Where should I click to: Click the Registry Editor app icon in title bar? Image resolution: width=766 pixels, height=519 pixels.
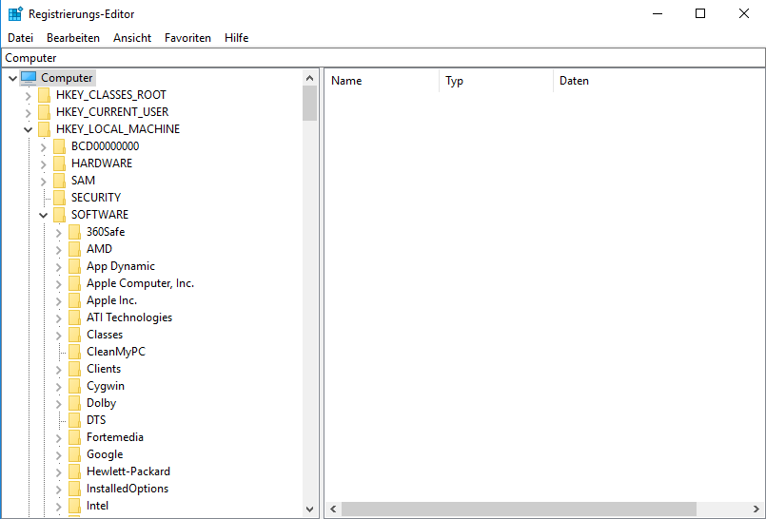coord(15,13)
